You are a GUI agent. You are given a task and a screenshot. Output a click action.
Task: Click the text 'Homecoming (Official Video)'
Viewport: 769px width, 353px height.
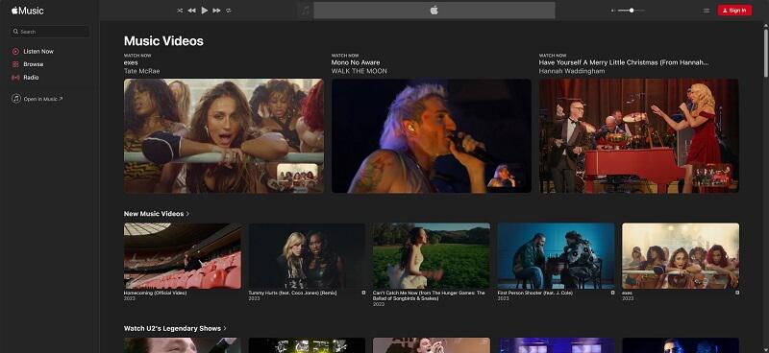155,293
